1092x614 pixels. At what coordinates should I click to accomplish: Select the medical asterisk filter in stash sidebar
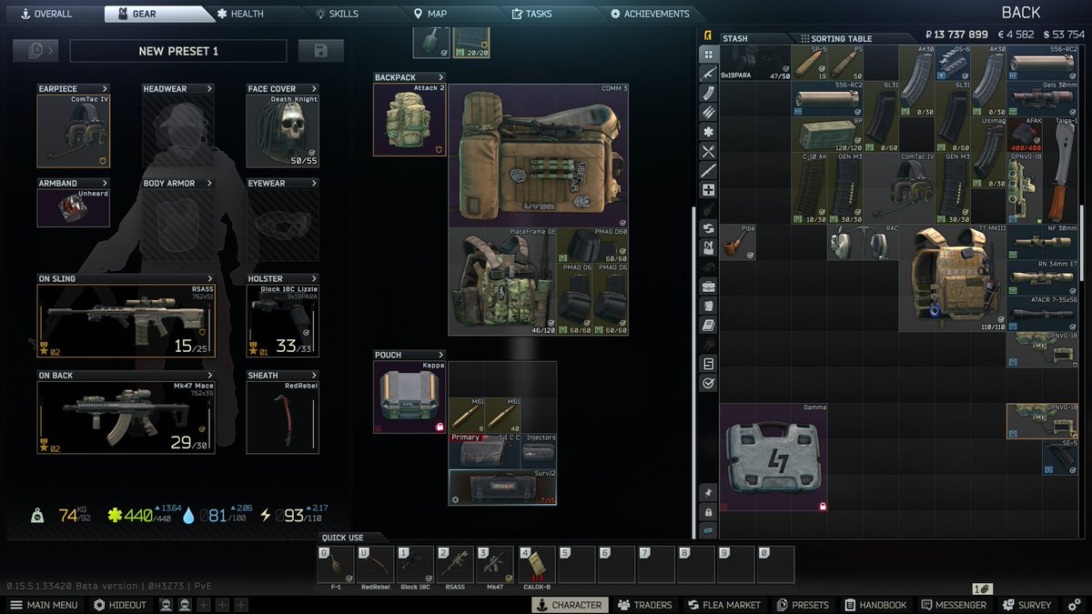708,132
